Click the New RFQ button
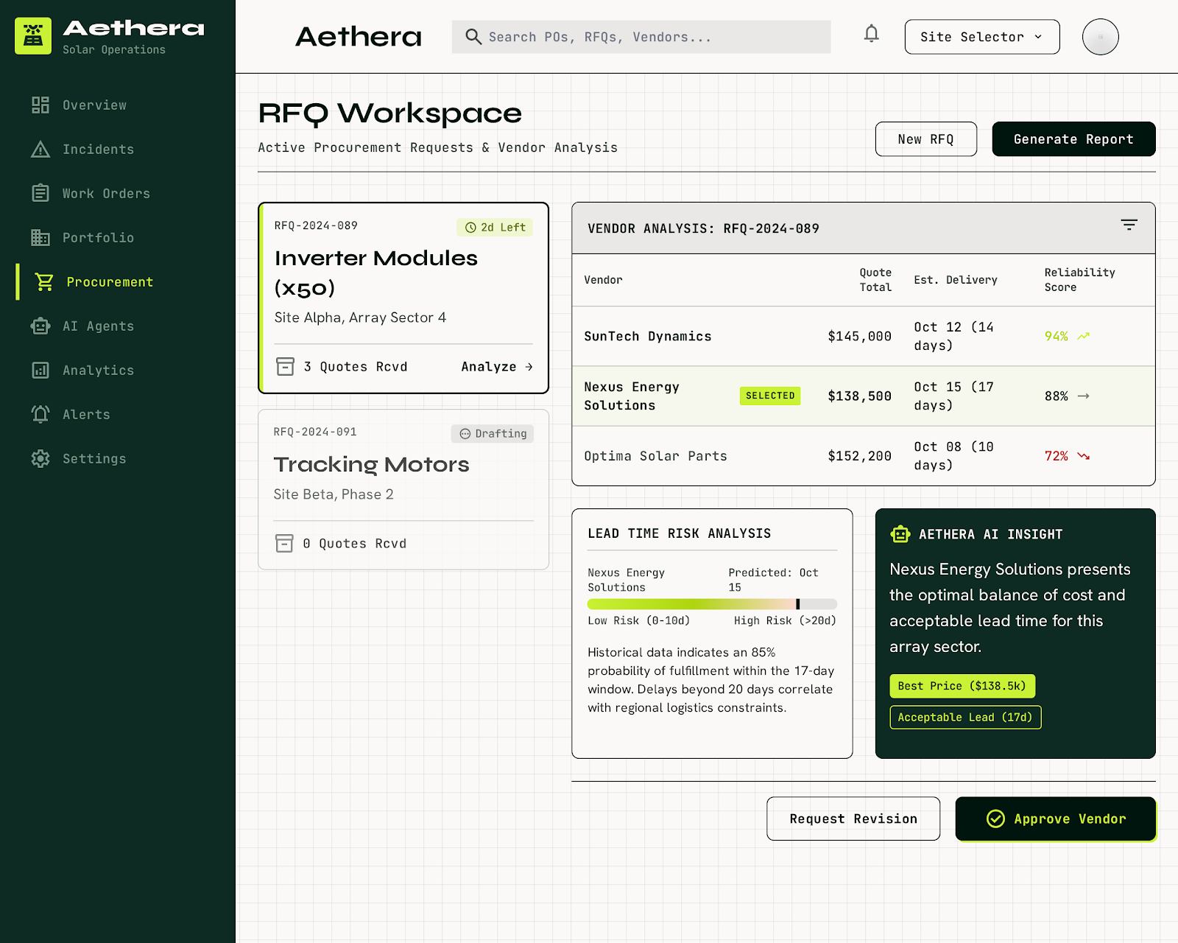 pos(926,139)
